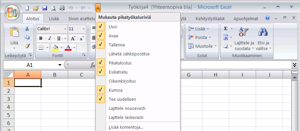Click the clear eraser icon
300x131 pixels.
(226, 46)
